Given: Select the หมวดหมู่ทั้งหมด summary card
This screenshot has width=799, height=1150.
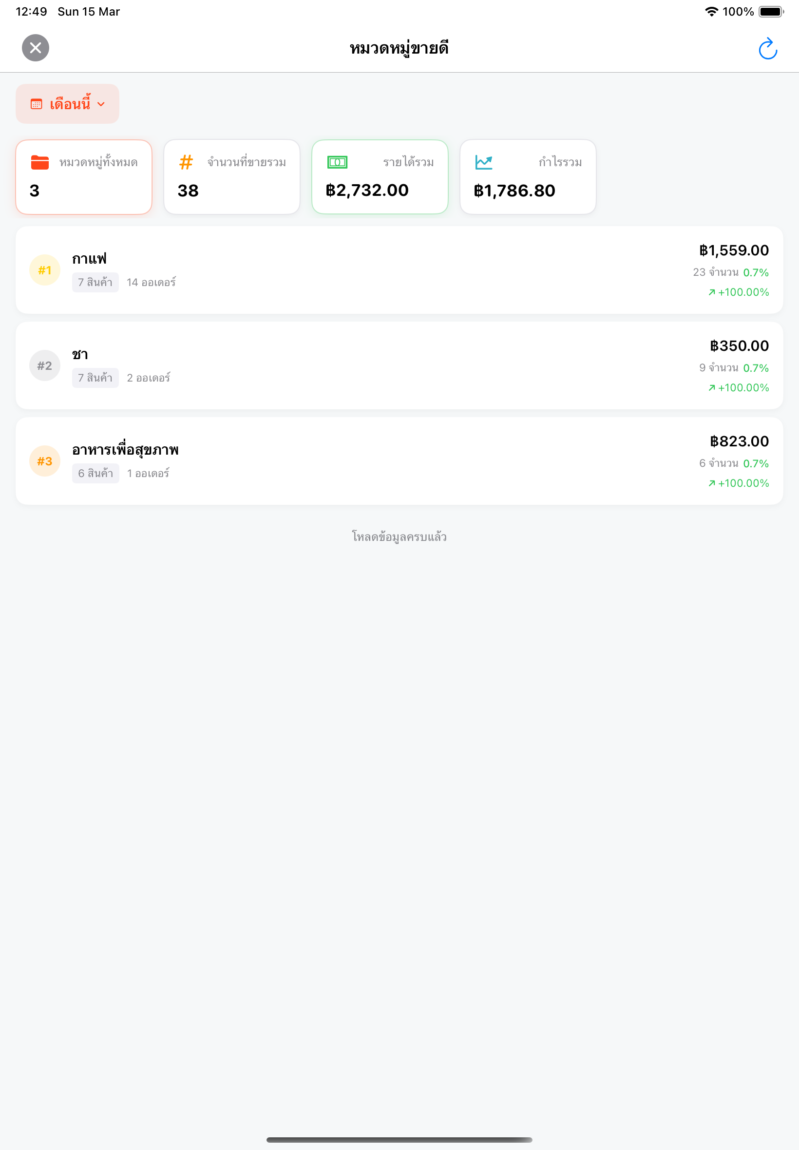Looking at the screenshot, I should click(84, 177).
